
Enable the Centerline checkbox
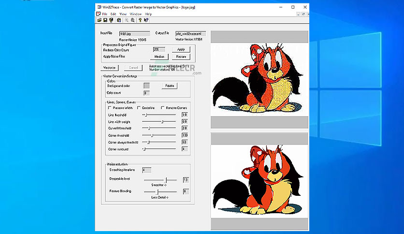tap(139, 108)
